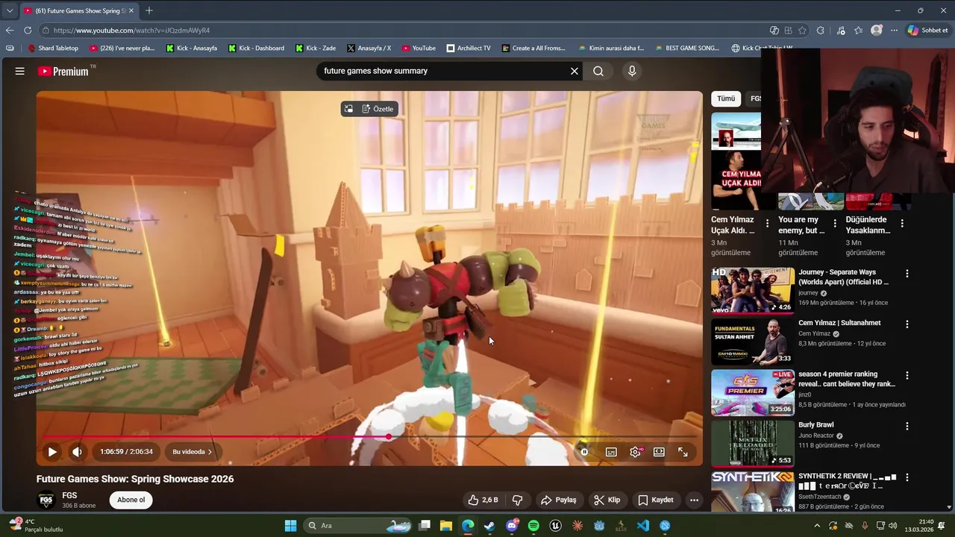The width and height of the screenshot is (955, 537).
Task: Open Unreal Engine from taskbar
Action: [x=556, y=526]
